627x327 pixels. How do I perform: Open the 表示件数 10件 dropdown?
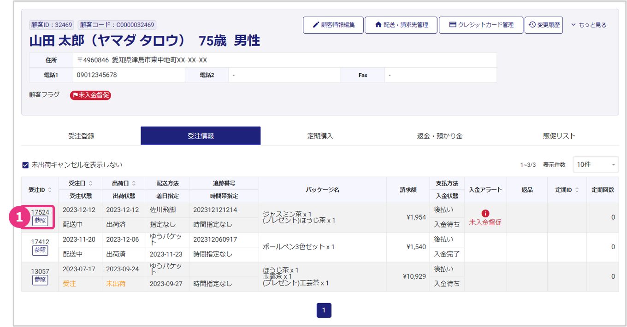[x=596, y=164]
